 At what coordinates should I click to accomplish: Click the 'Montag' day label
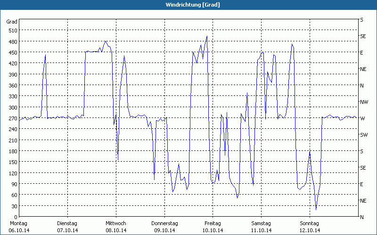(x=18, y=224)
